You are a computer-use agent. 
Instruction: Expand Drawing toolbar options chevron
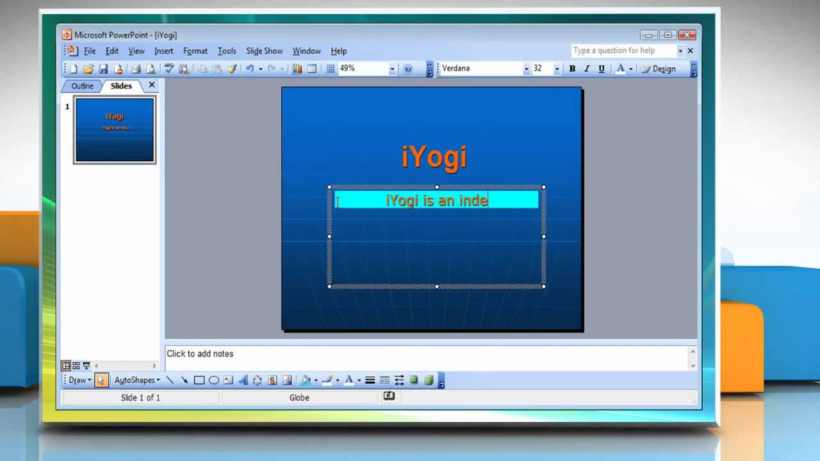441,380
